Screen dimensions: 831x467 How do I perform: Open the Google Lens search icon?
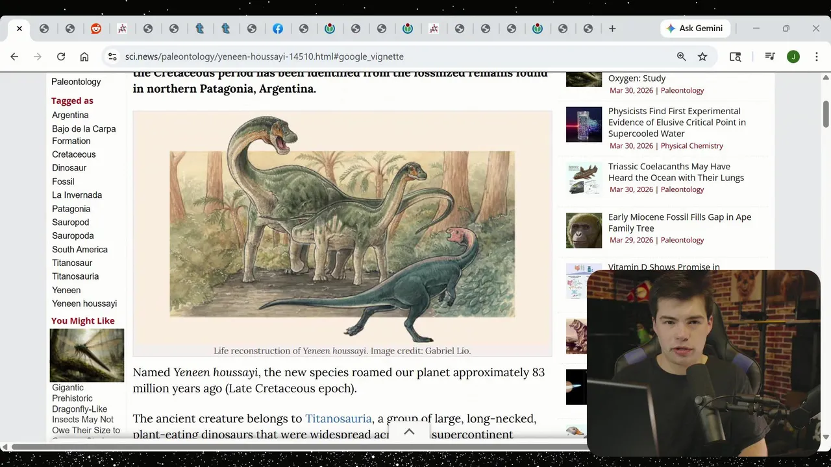coord(736,57)
